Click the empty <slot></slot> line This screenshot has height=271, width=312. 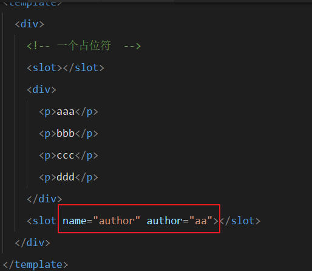[x=66, y=67]
